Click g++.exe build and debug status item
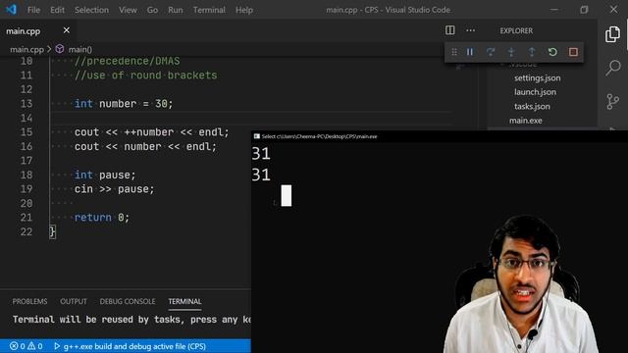 [x=130, y=346]
